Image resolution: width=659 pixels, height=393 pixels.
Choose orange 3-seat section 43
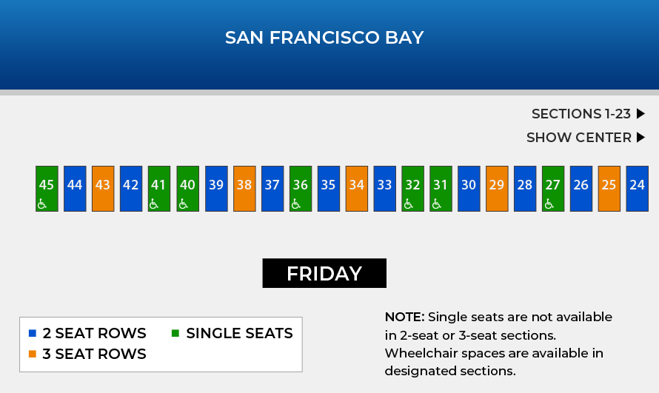[x=103, y=189]
